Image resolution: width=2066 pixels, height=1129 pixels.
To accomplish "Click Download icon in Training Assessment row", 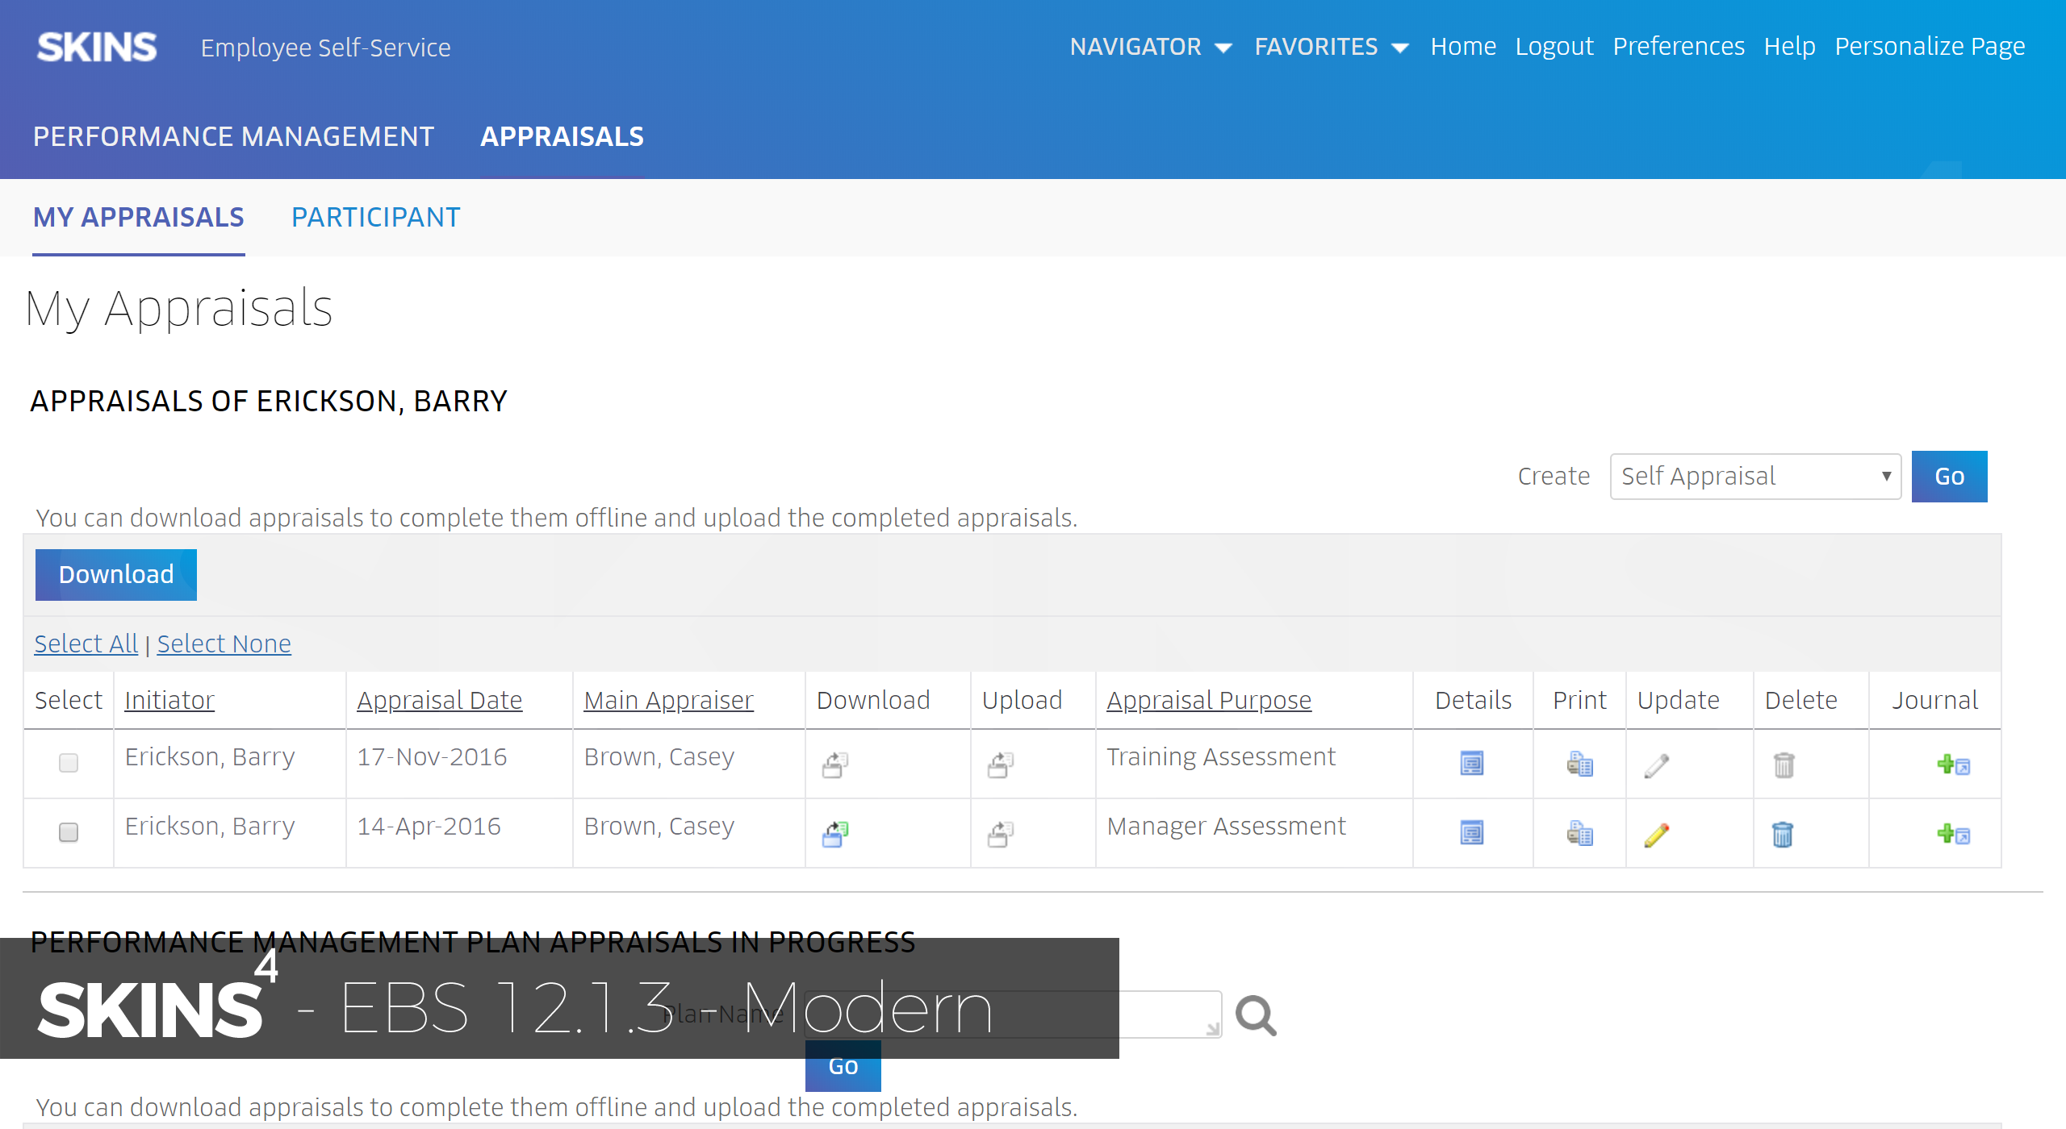I will [835, 764].
